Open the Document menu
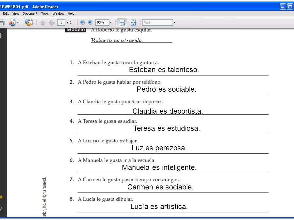294x220 pixels. click(x=30, y=13)
